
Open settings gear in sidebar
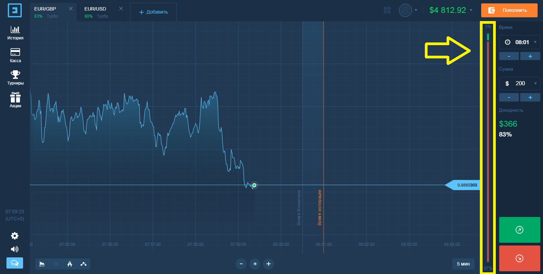coord(15,236)
